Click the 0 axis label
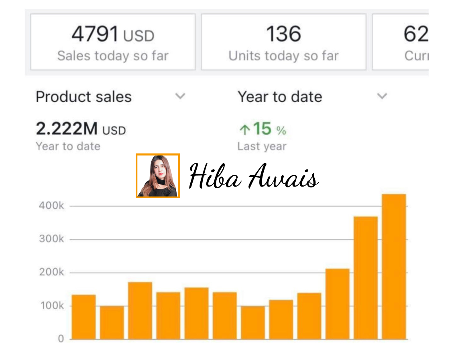This screenshot has width=454, height=351. (x=61, y=339)
